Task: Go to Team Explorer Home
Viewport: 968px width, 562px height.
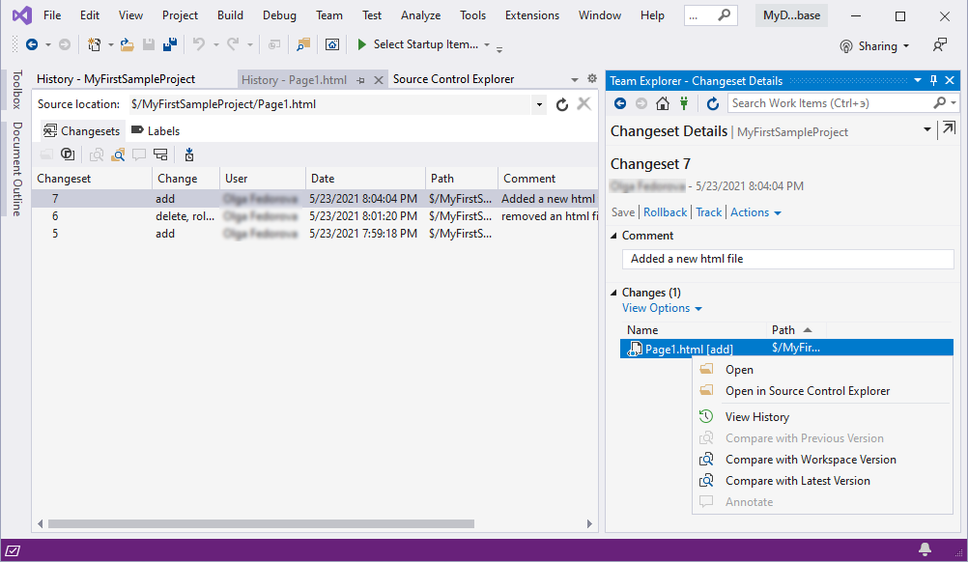Action: point(663,103)
